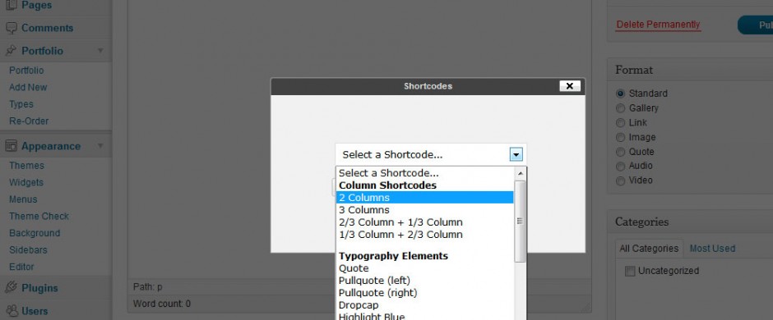The image size is (773, 320).
Task: Collapse the Appearance menu arrow
Action: click(100, 146)
